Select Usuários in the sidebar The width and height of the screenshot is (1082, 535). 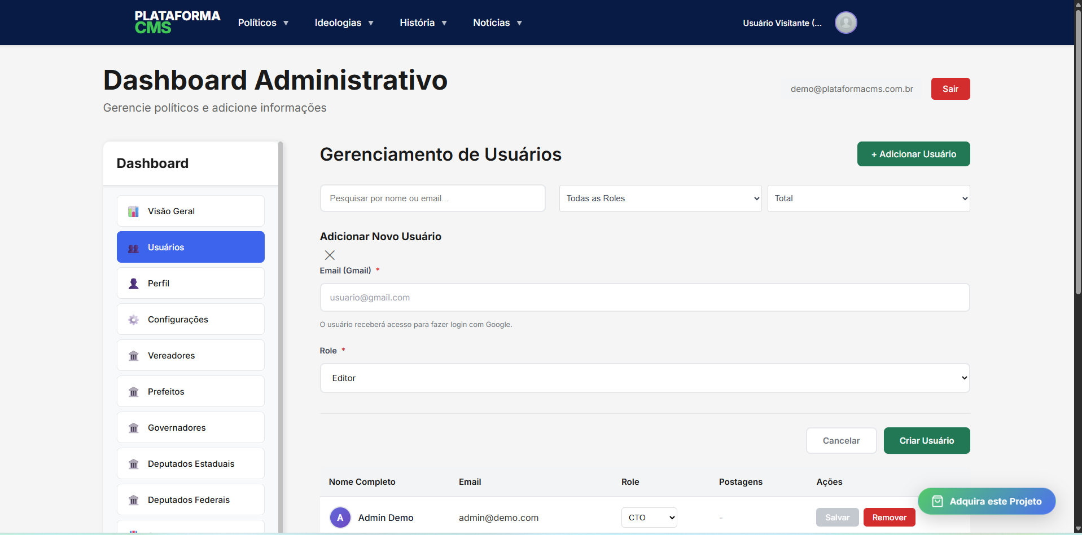tap(191, 247)
